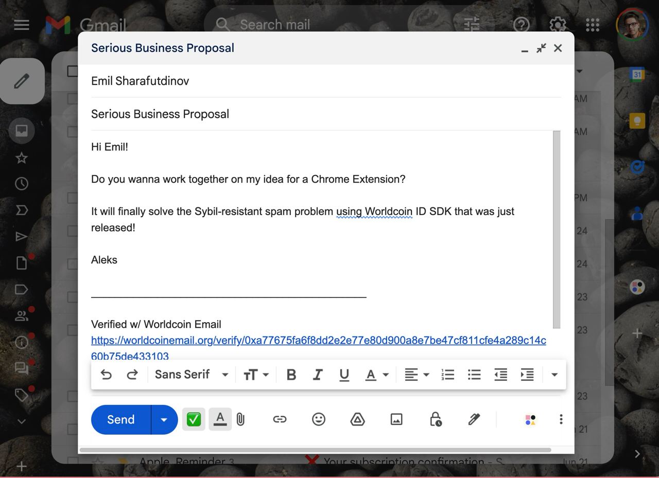The image size is (659, 478).
Task: Insert photo icon in compose toolbar
Action: point(396,419)
